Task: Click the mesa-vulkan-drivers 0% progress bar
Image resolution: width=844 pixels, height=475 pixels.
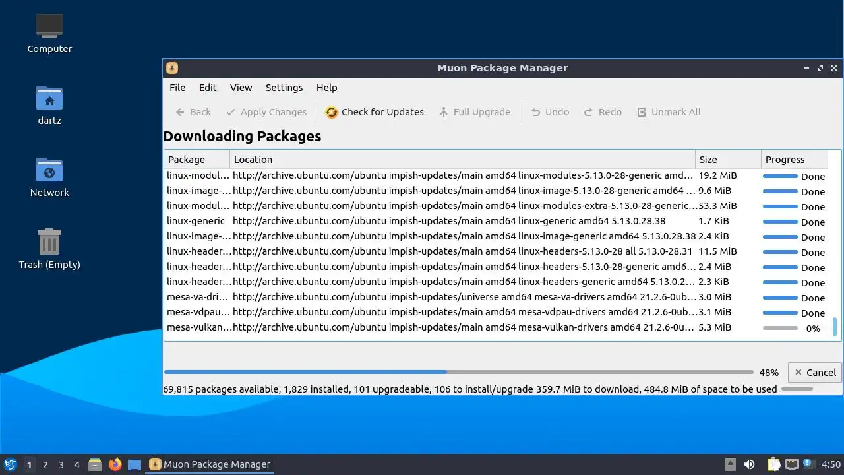Action: (780, 328)
